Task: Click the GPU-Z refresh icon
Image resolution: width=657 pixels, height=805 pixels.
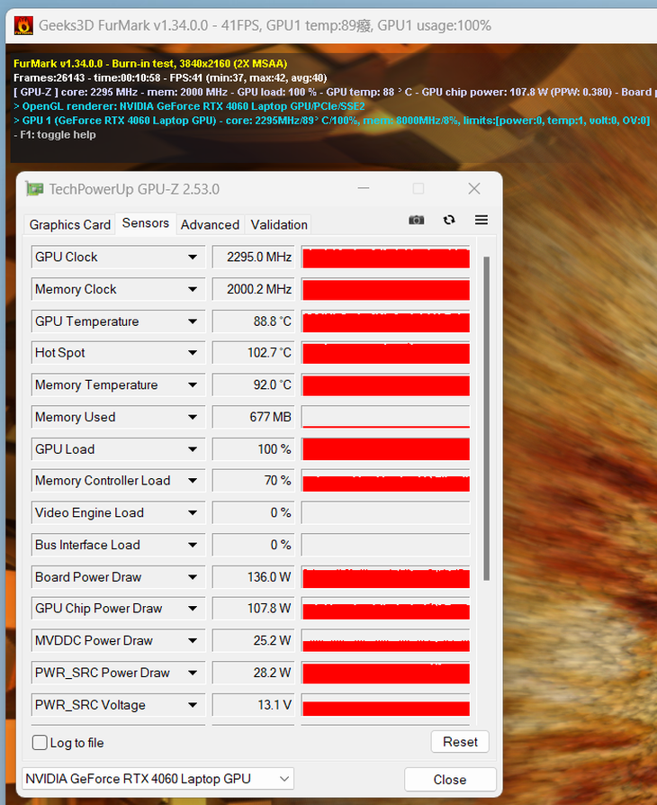Action: click(449, 221)
